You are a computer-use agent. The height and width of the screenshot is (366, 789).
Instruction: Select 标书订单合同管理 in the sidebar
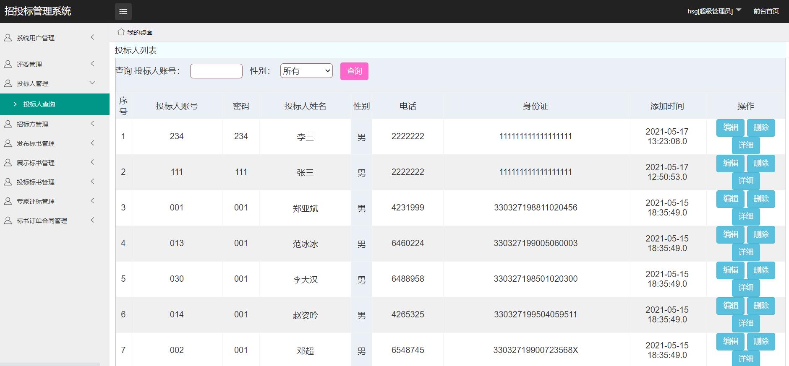point(42,221)
